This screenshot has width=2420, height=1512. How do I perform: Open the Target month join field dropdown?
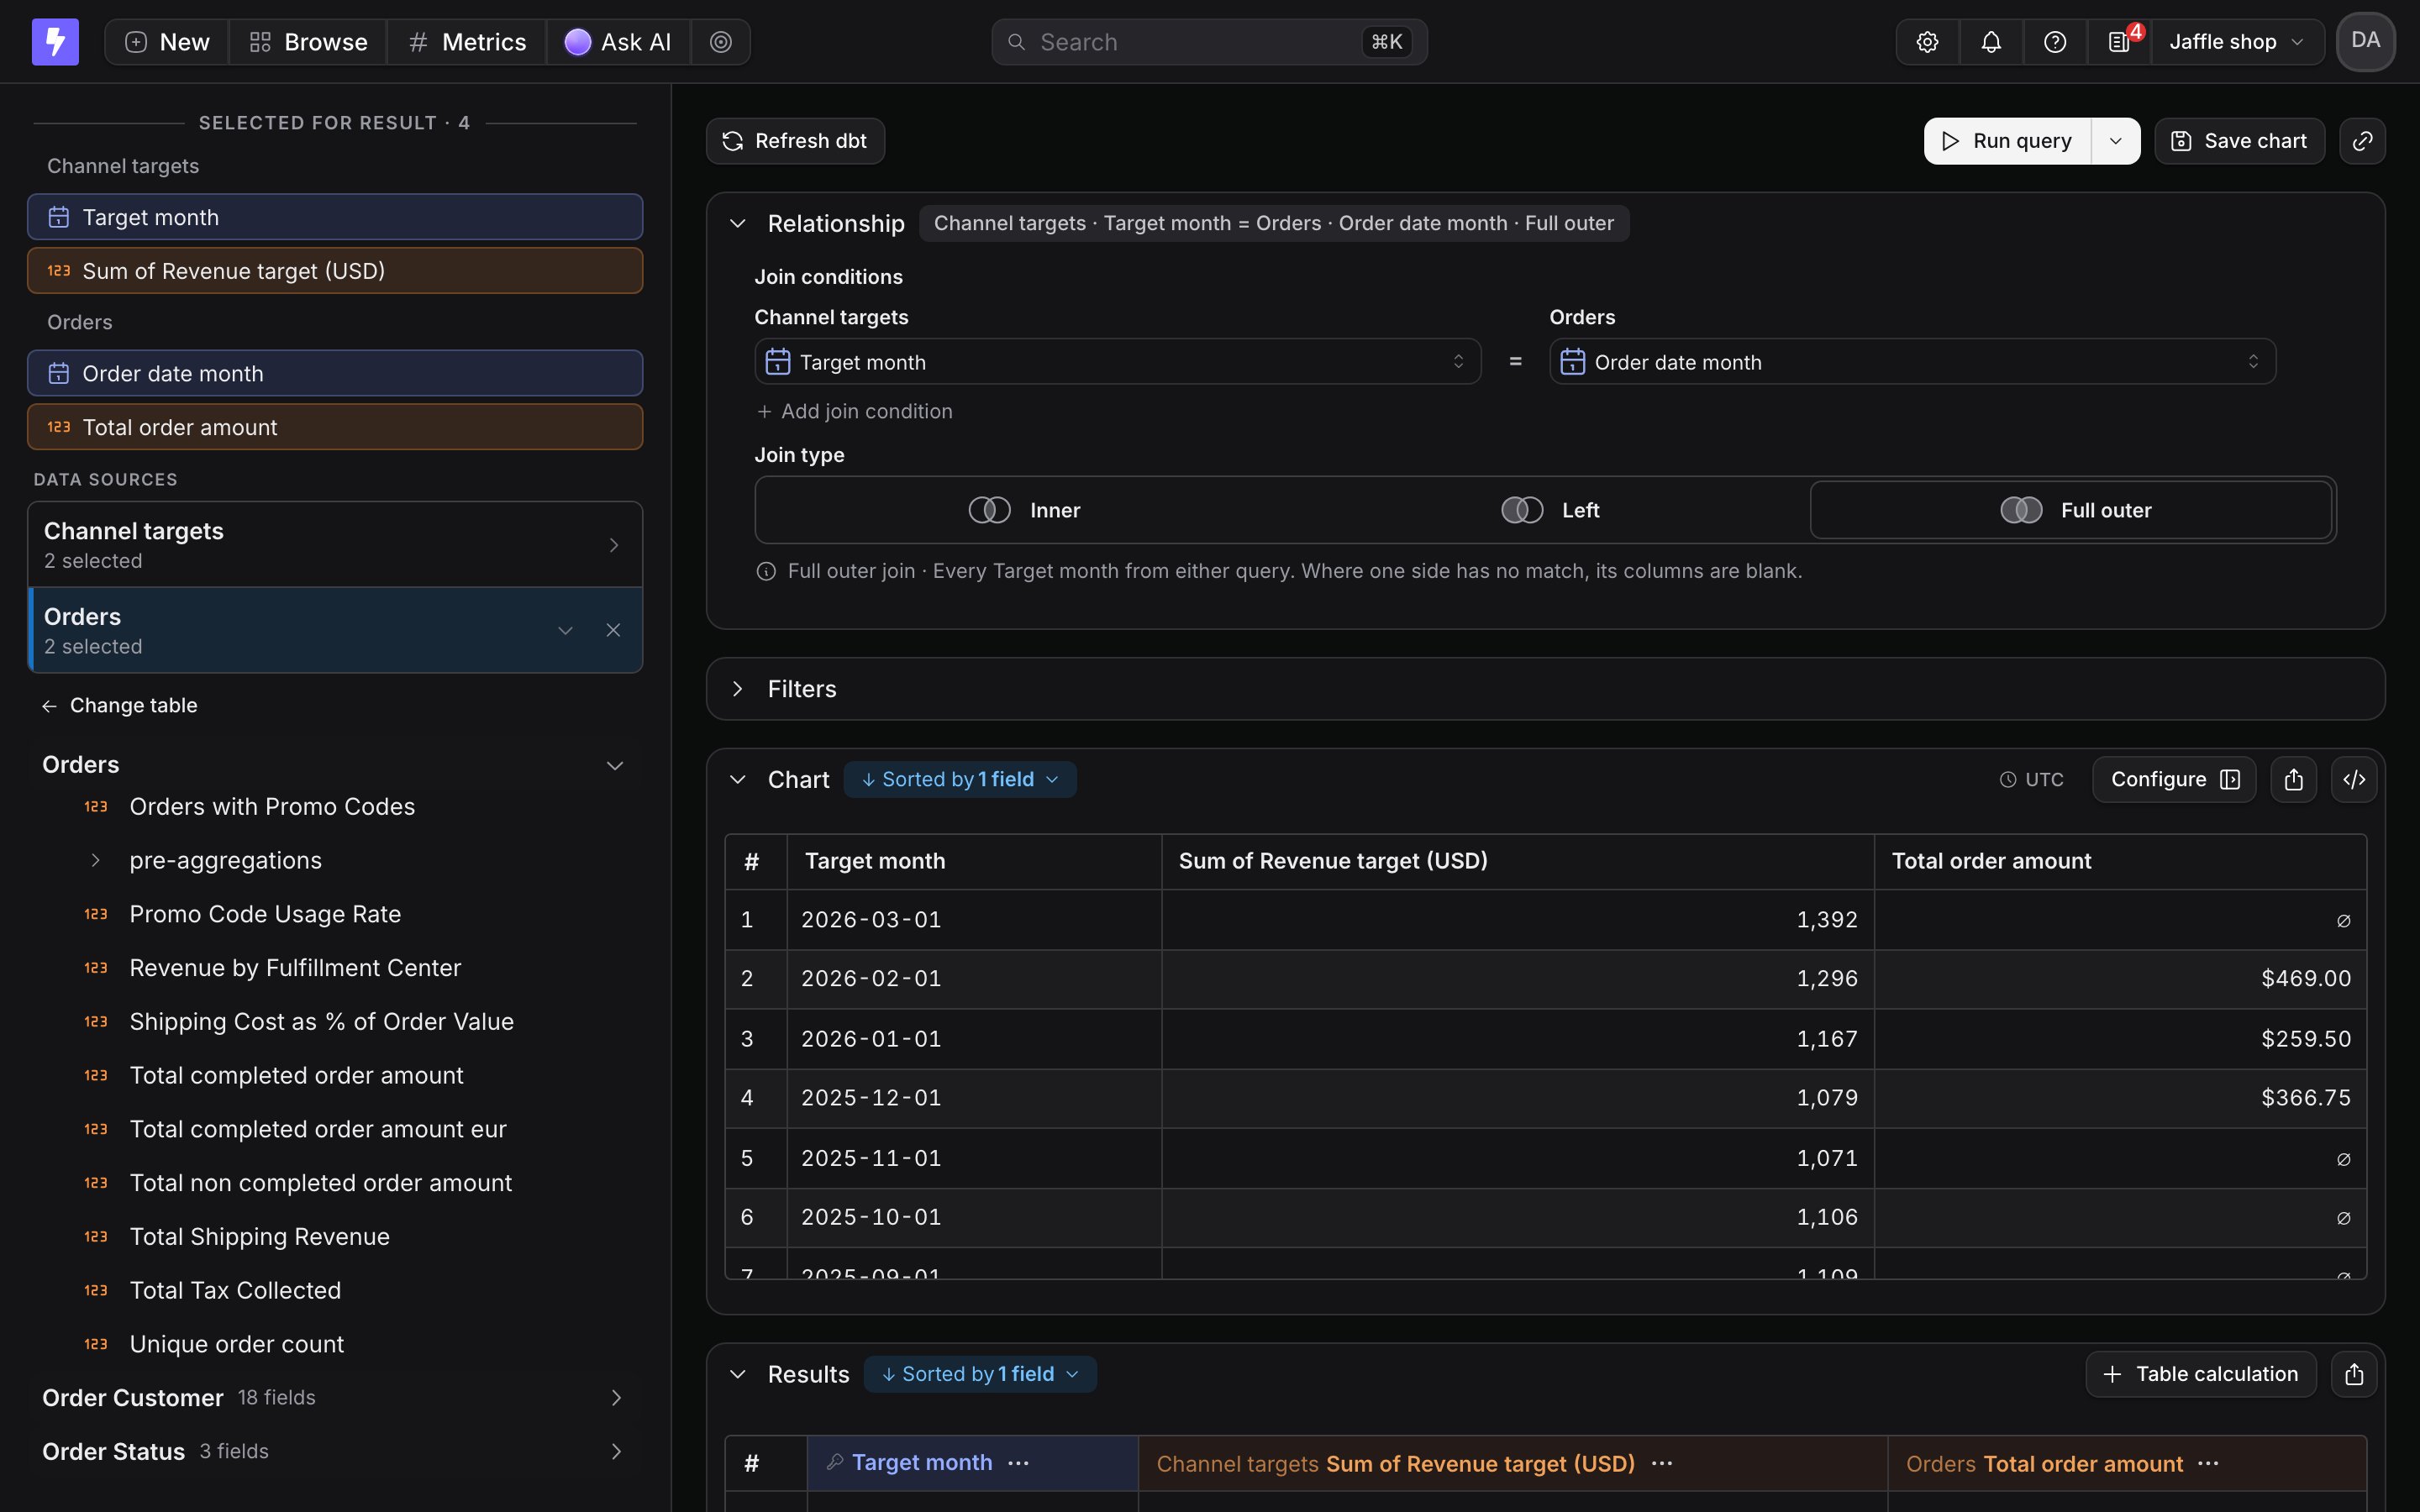(1117, 362)
